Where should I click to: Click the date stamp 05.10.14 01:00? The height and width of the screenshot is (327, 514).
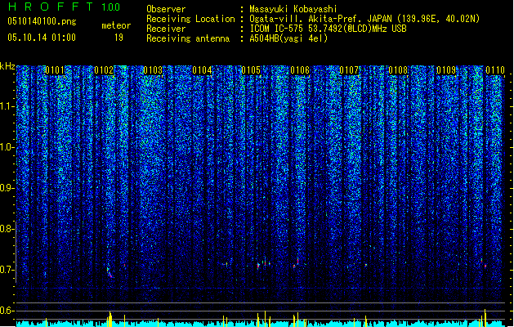42,37
